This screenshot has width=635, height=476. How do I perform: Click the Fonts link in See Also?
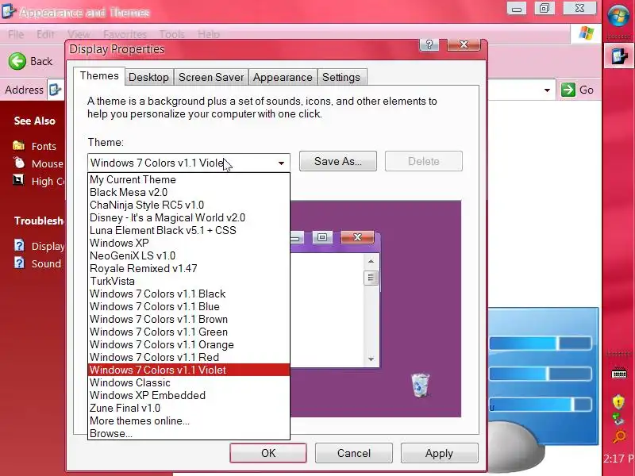click(x=44, y=146)
